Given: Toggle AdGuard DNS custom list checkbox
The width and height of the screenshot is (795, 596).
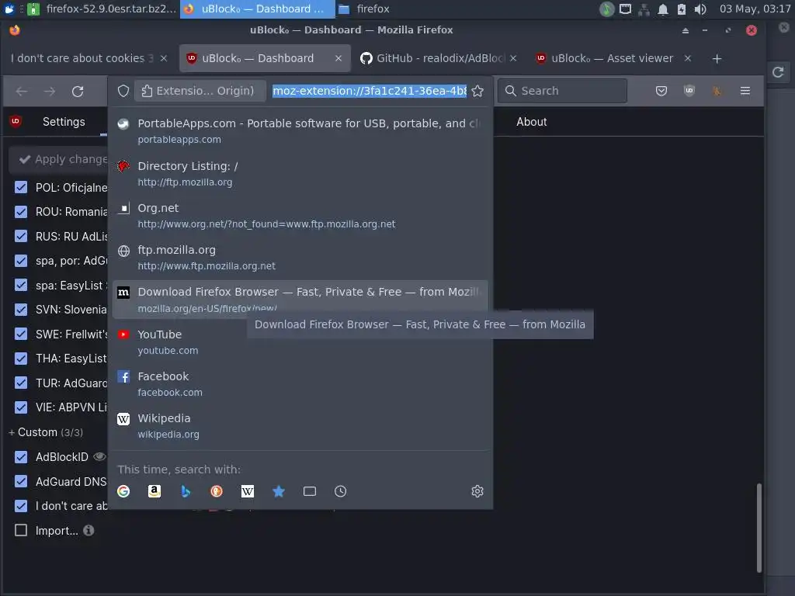Looking at the screenshot, I should tap(21, 481).
